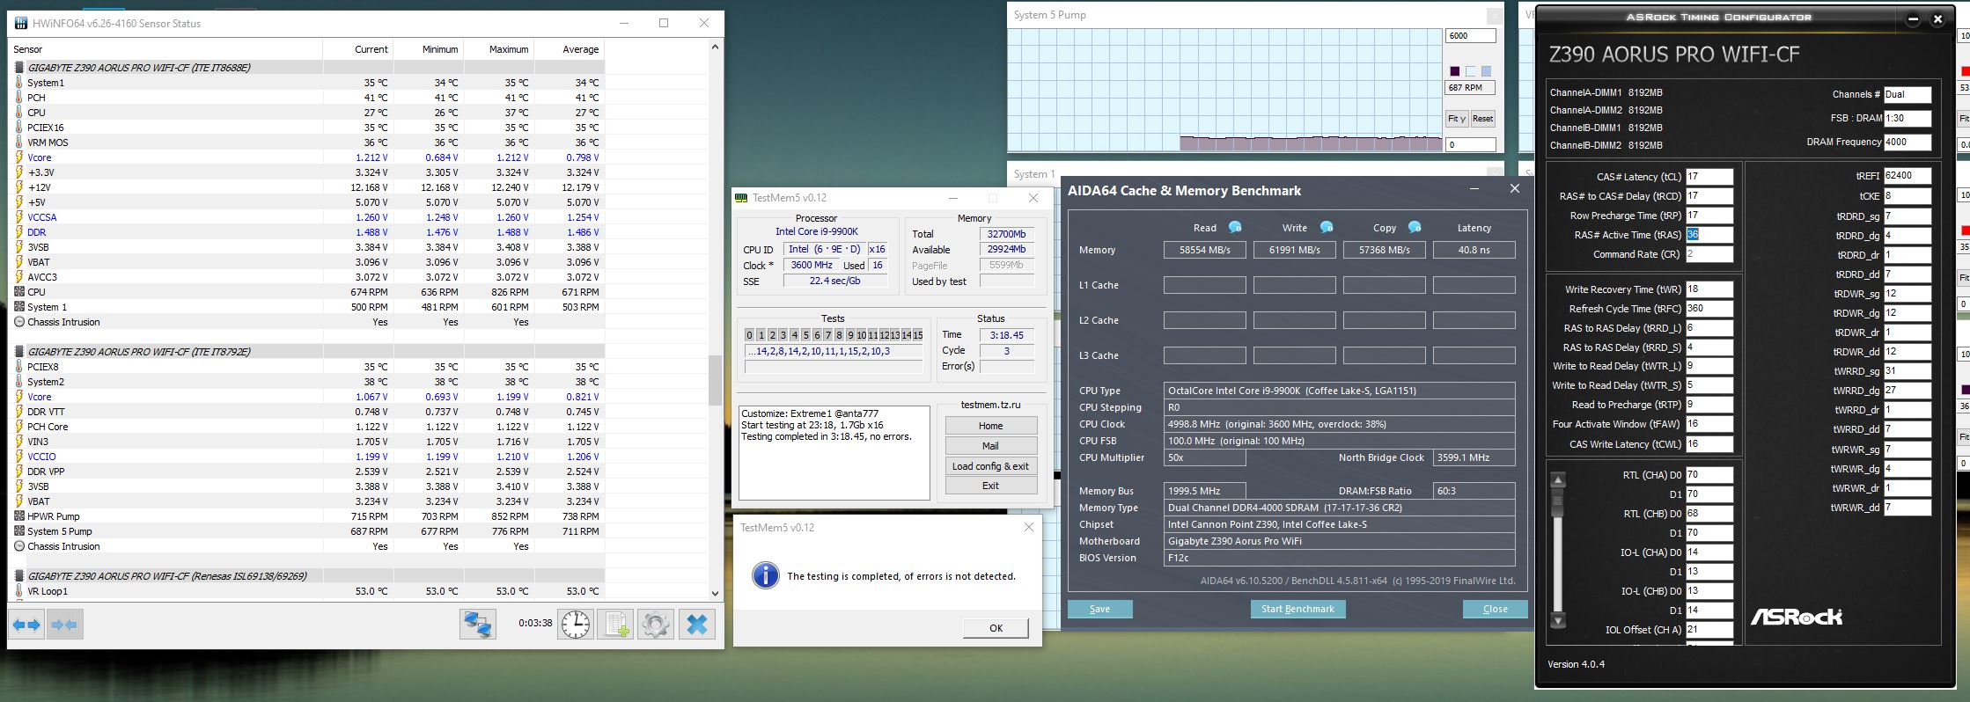Click the ASRock scroll-up arrow beside RTL values
The width and height of the screenshot is (1970, 702).
pos(1558,480)
